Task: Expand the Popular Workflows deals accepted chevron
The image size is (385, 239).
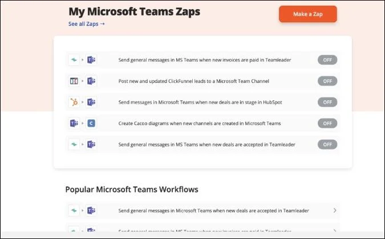Action: pos(335,210)
